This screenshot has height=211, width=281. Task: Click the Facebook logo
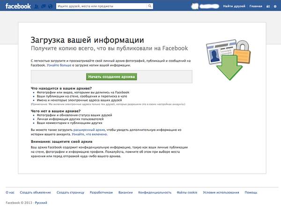tap(18, 6)
